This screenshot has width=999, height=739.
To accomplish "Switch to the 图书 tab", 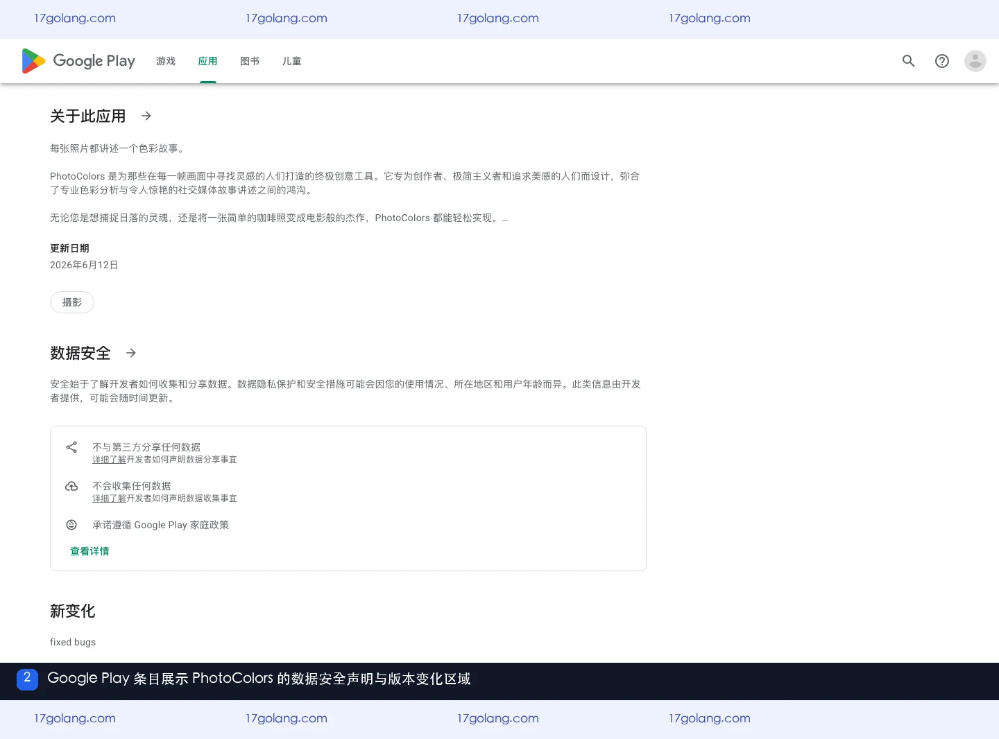I will (x=250, y=61).
